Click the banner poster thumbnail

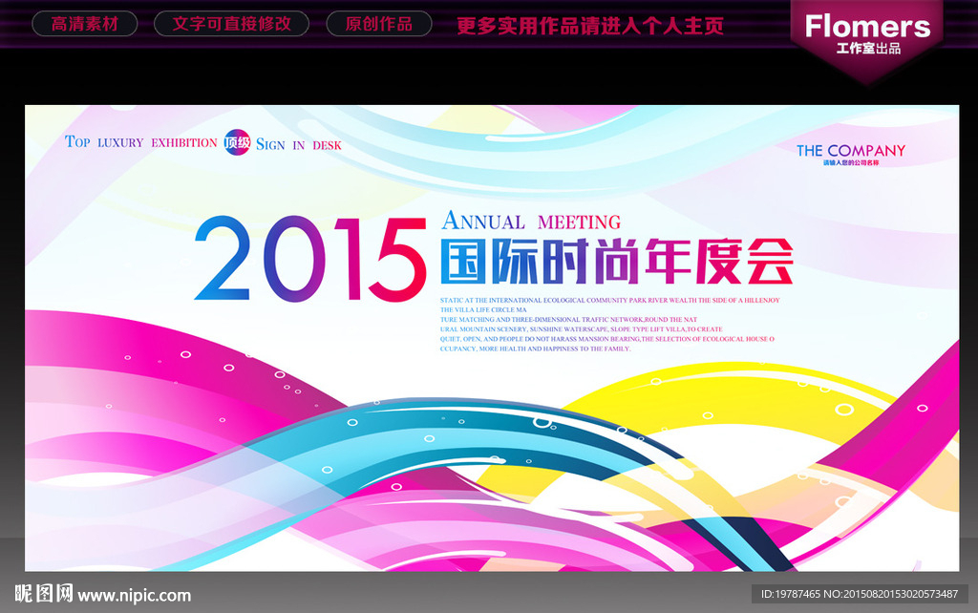492,338
